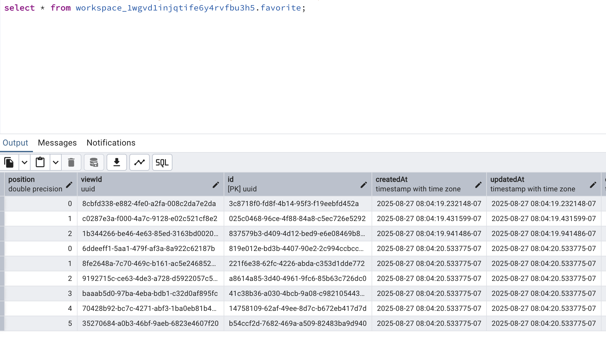Click the delete rows trash icon

pyautogui.click(x=71, y=163)
